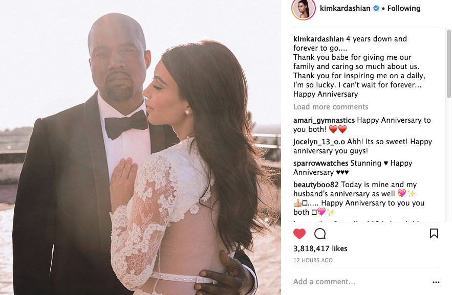Save the post with the bookmark icon
452x295 pixels.
(434, 234)
